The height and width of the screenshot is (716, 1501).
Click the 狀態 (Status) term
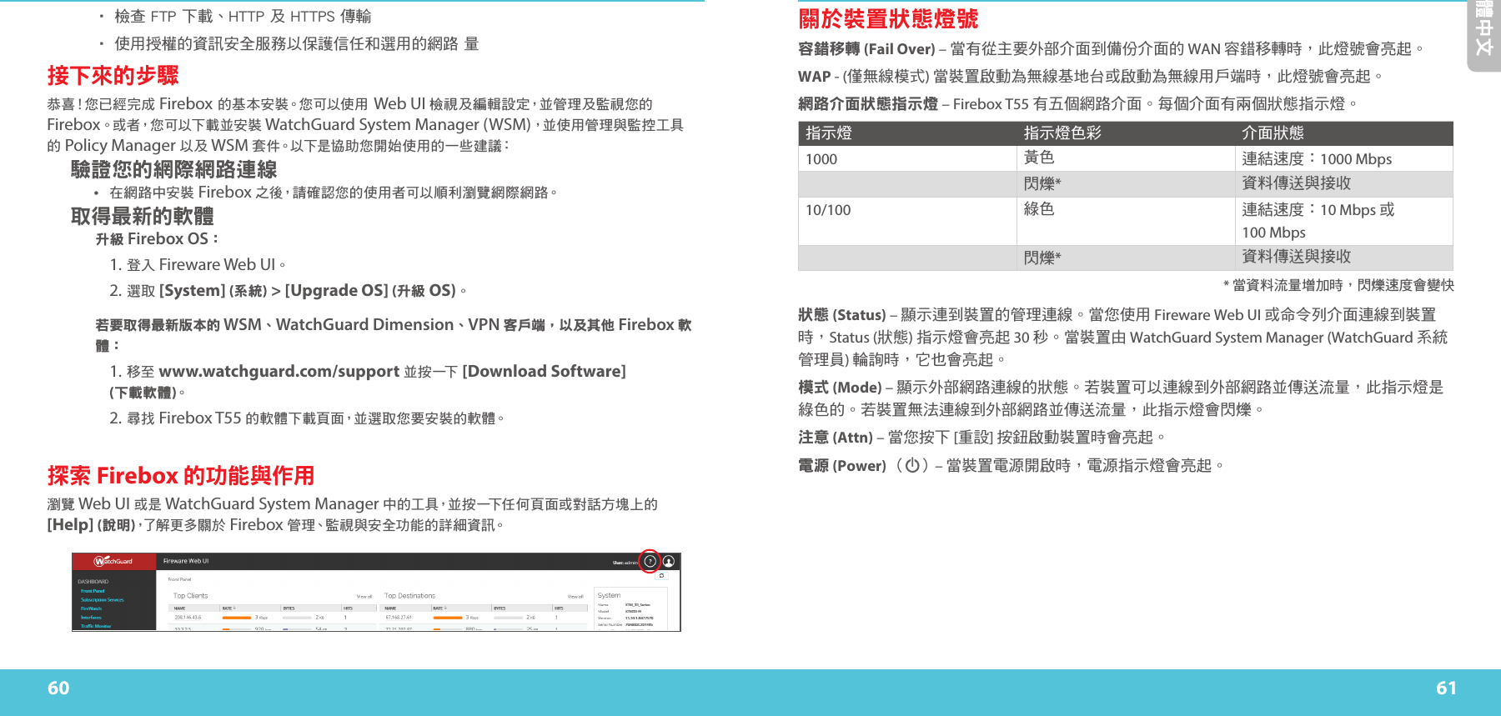tap(842, 315)
